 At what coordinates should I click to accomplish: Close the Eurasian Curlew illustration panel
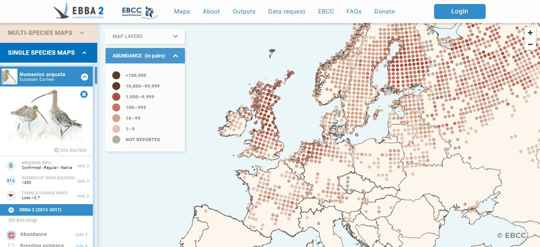(x=84, y=94)
